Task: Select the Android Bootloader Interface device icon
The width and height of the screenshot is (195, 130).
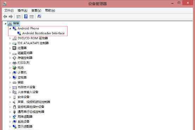Action: click(x=19, y=33)
